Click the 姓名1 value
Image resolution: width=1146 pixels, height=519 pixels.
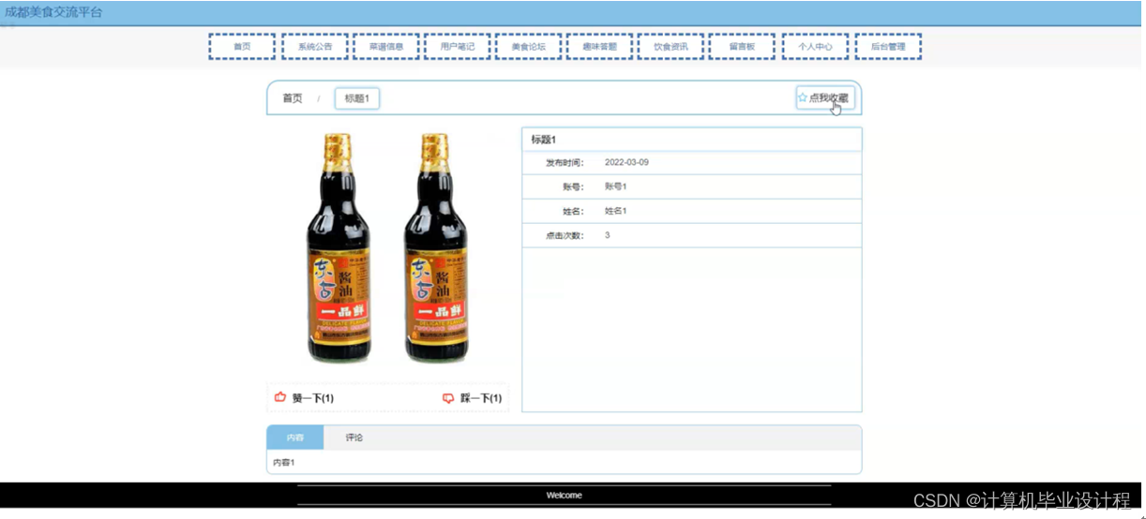coord(615,212)
